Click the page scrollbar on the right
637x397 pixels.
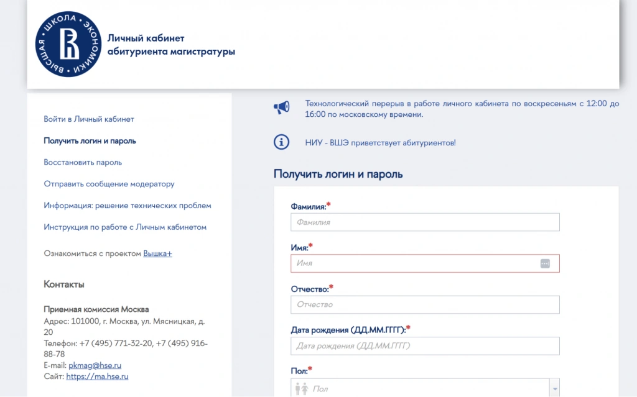click(x=634, y=199)
